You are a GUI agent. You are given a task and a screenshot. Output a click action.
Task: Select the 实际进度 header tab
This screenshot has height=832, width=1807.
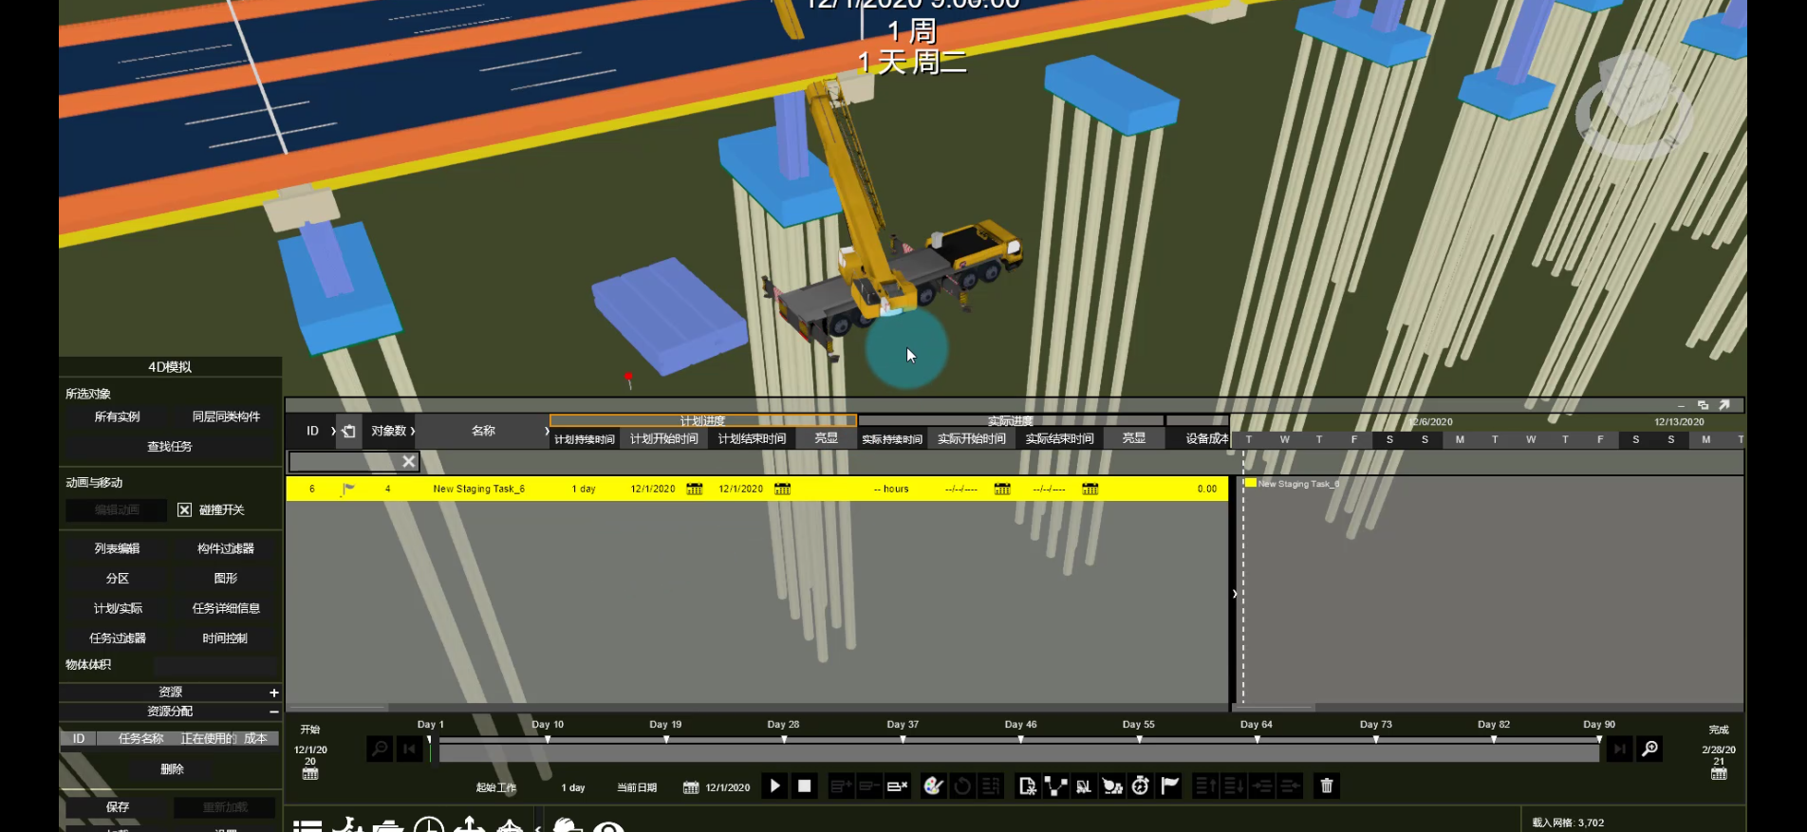pyautogui.click(x=1010, y=420)
